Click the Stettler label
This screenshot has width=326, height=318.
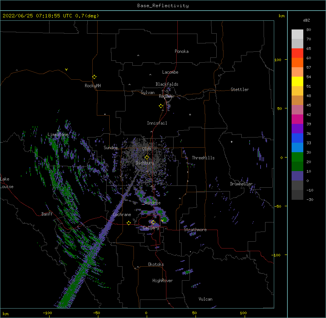tap(239, 90)
